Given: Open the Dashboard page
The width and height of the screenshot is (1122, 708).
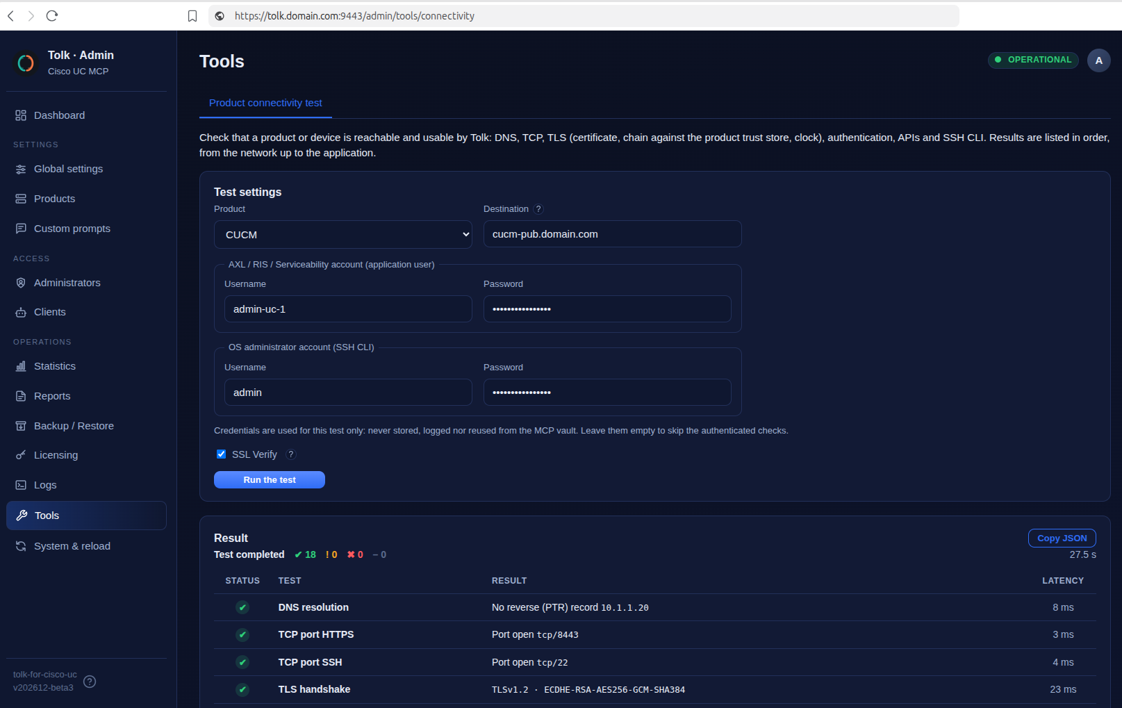Looking at the screenshot, I should [86, 115].
